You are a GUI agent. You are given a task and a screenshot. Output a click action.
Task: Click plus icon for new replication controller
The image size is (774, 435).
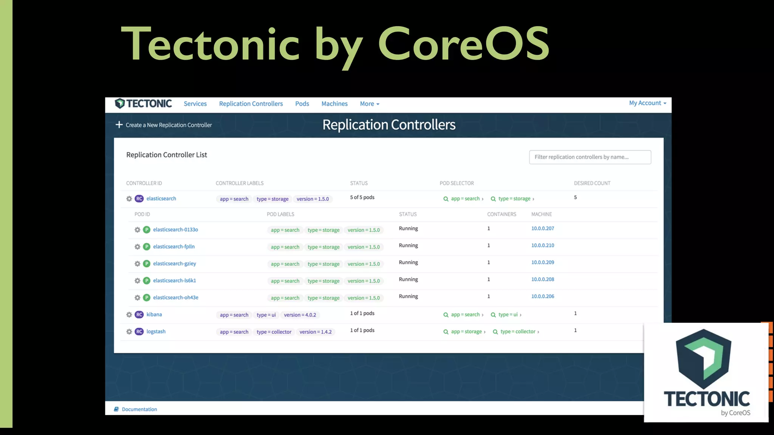[119, 125]
